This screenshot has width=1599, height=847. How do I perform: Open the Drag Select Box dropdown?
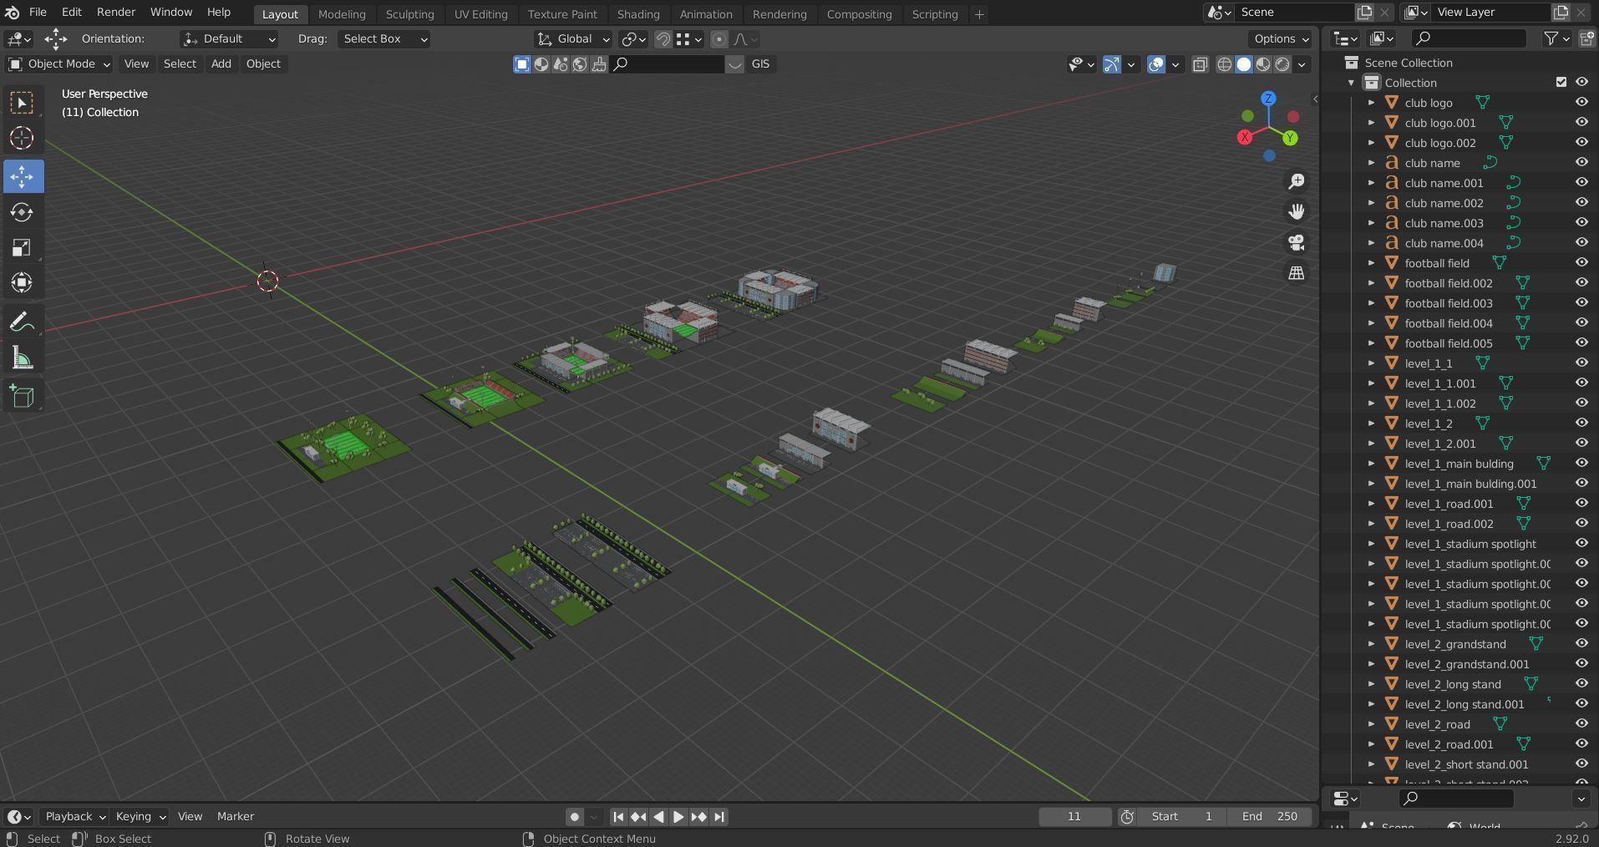pos(384,39)
